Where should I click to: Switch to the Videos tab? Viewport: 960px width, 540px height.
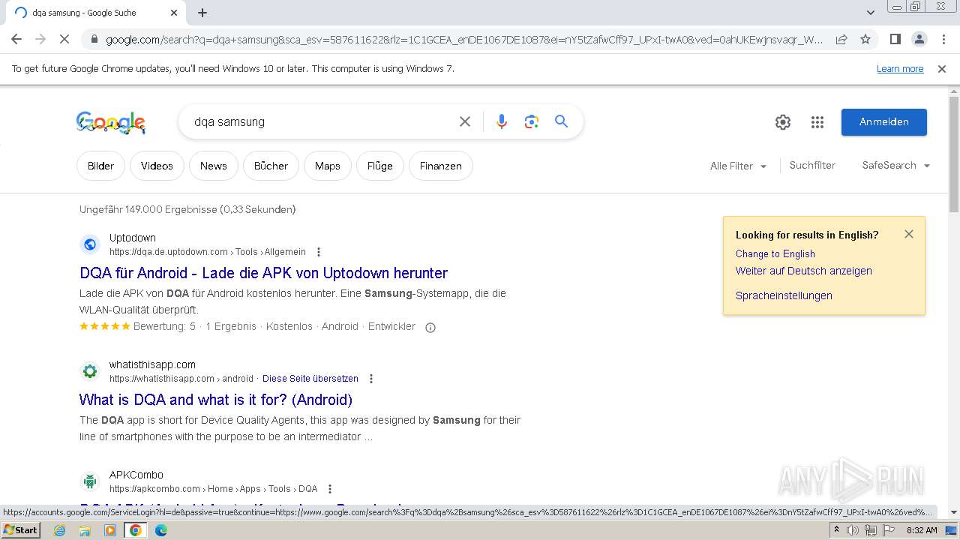[157, 166]
